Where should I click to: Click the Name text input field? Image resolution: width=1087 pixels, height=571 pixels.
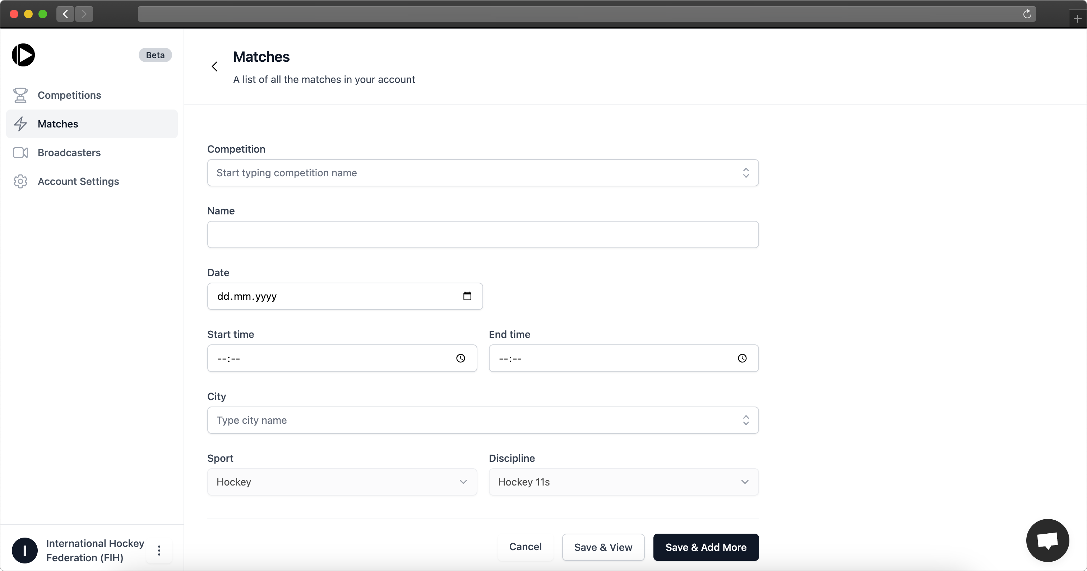[482, 235]
